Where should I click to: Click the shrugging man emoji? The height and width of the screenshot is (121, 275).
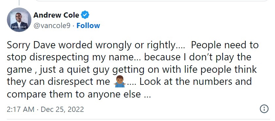tap(120, 82)
